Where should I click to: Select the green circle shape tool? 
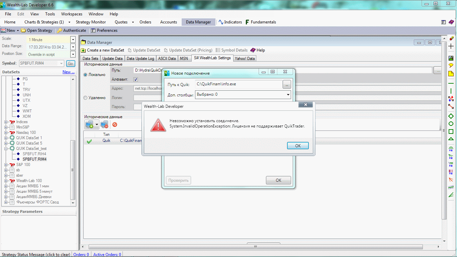[451, 124]
